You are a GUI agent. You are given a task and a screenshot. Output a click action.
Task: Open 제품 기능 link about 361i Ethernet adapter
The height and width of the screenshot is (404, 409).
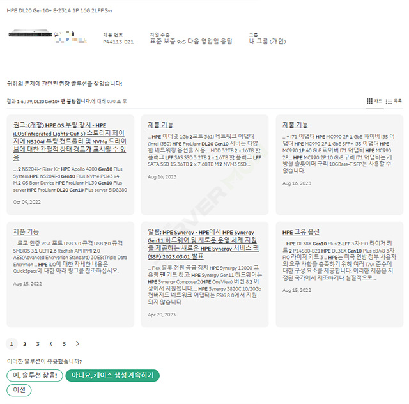(160, 125)
